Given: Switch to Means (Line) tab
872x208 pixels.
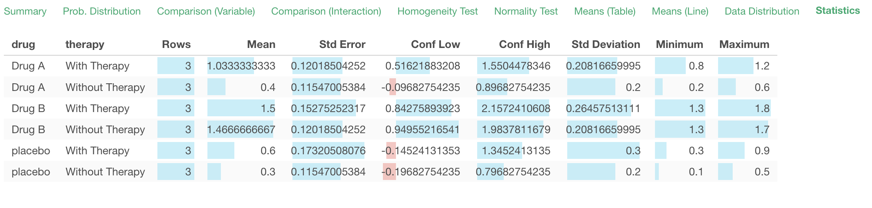Looking at the screenshot, I should pyautogui.click(x=680, y=11).
